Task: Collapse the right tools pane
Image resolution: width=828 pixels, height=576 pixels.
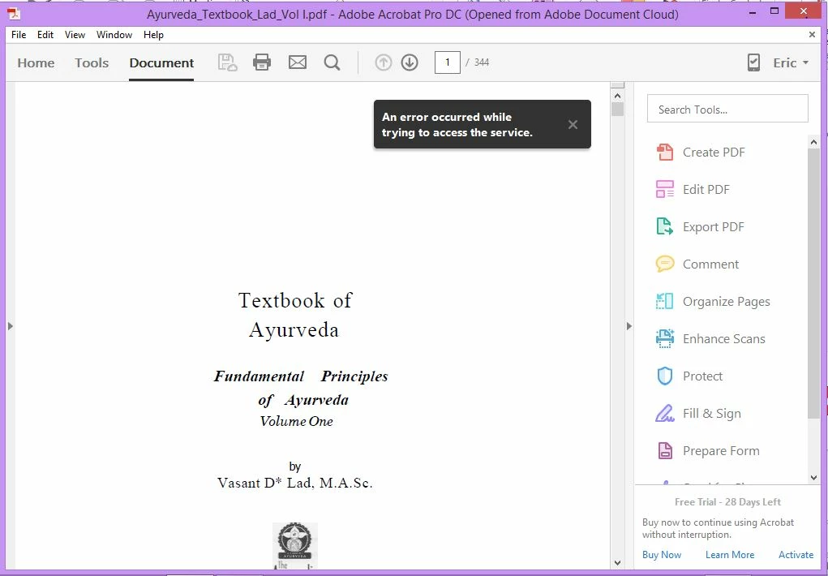Action: click(629, 326)
